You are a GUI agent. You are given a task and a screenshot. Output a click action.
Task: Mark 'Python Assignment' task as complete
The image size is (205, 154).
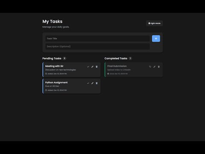pyautogui.click(x=88, y=83)
